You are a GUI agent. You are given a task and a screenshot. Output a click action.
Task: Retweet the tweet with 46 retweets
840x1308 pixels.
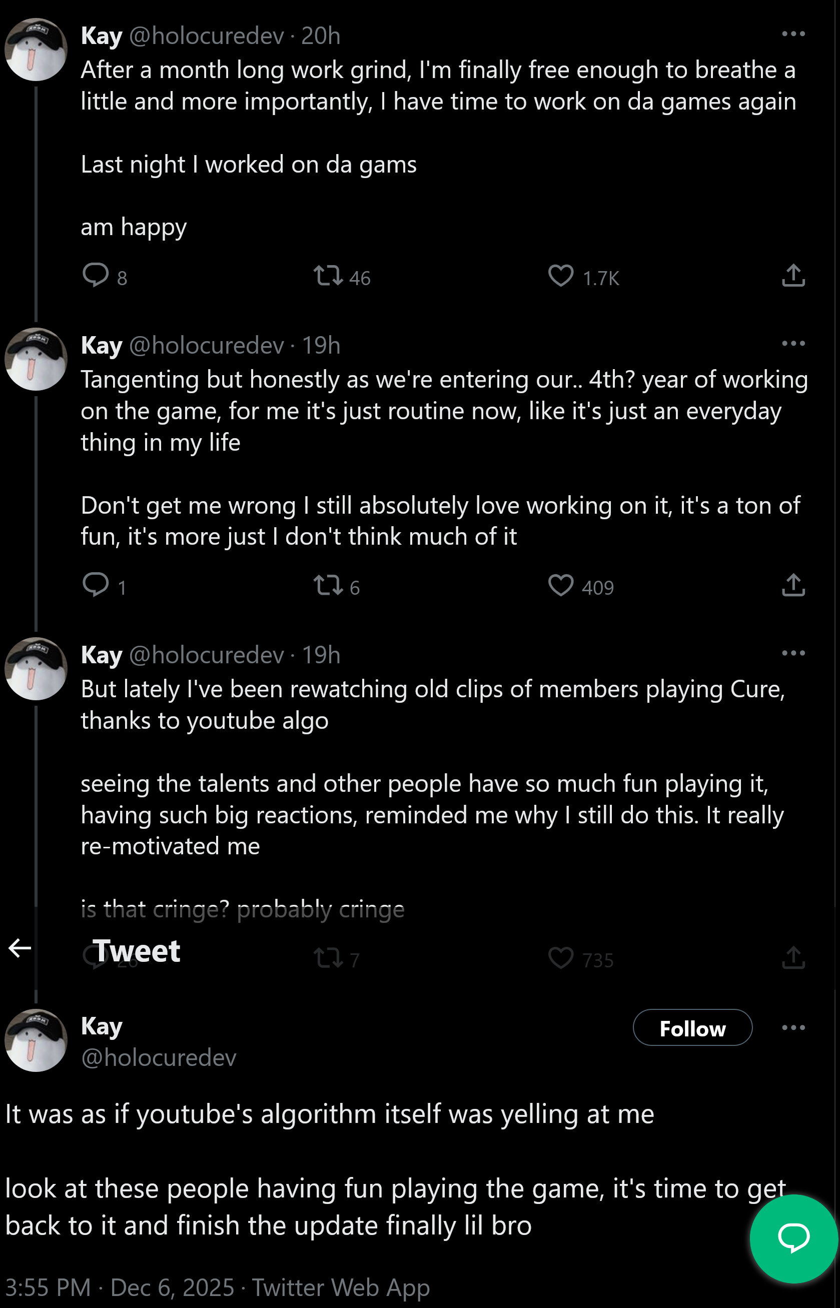328,276
